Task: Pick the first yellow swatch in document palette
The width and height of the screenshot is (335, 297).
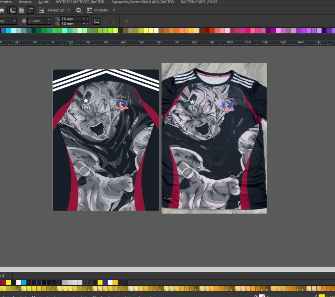Action: [8, 282]
